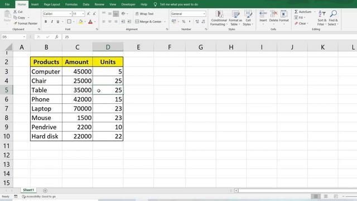Open the General number format dropdown

[204, 14]
